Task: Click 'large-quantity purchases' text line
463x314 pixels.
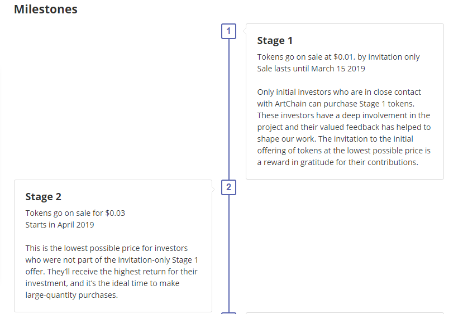Action: pyautogui.click(x=71, y=295)
